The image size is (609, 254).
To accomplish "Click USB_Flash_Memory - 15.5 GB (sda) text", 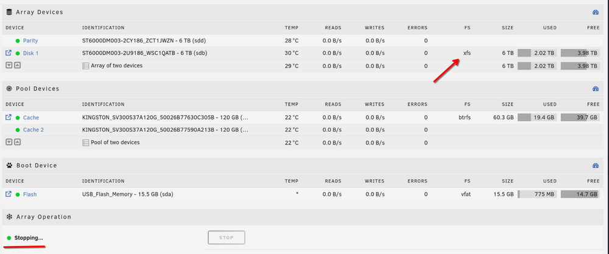I will coord(128,194).
